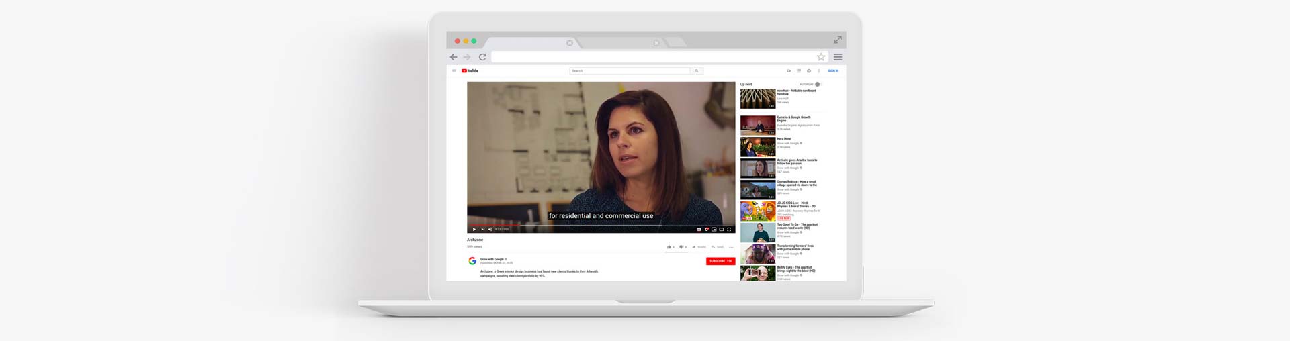Image resolution: width=1290 pixels, height=341 pixels.
Task: Toggle theater mode view
Action: [721, 230]
